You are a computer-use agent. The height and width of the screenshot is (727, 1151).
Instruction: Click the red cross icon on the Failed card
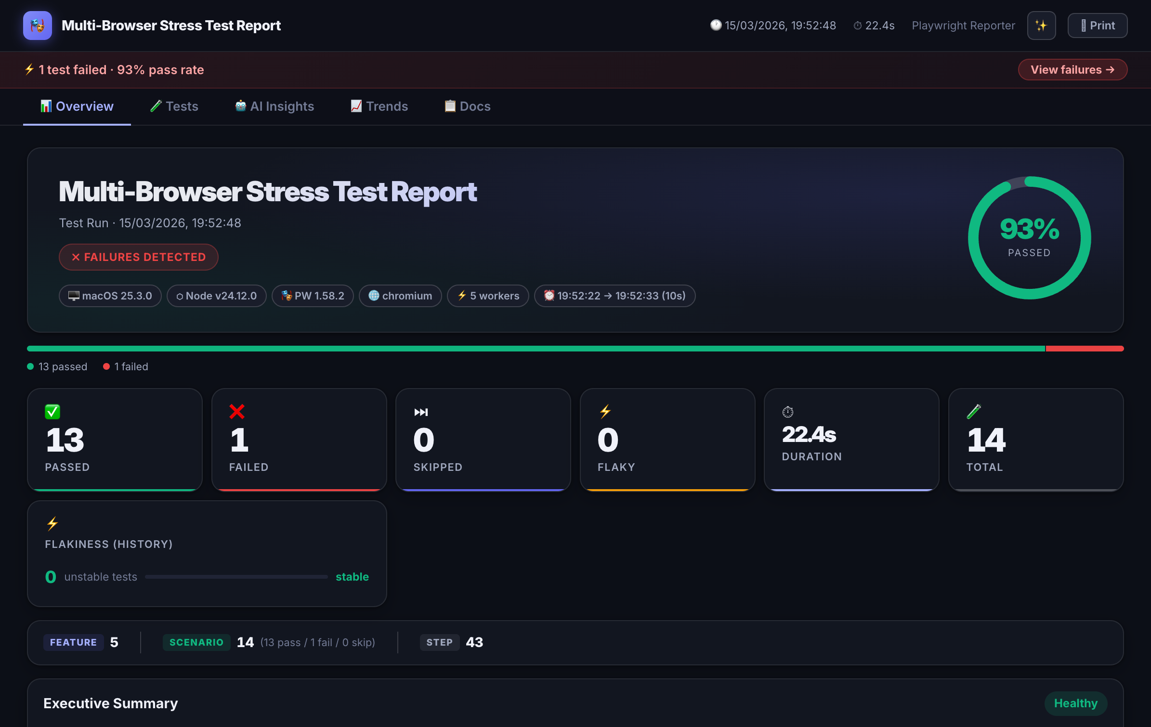236,412
